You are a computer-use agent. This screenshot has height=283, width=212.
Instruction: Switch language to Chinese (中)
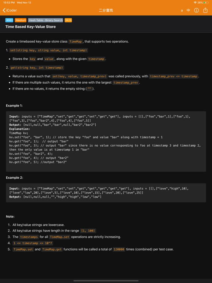point(188,10)
